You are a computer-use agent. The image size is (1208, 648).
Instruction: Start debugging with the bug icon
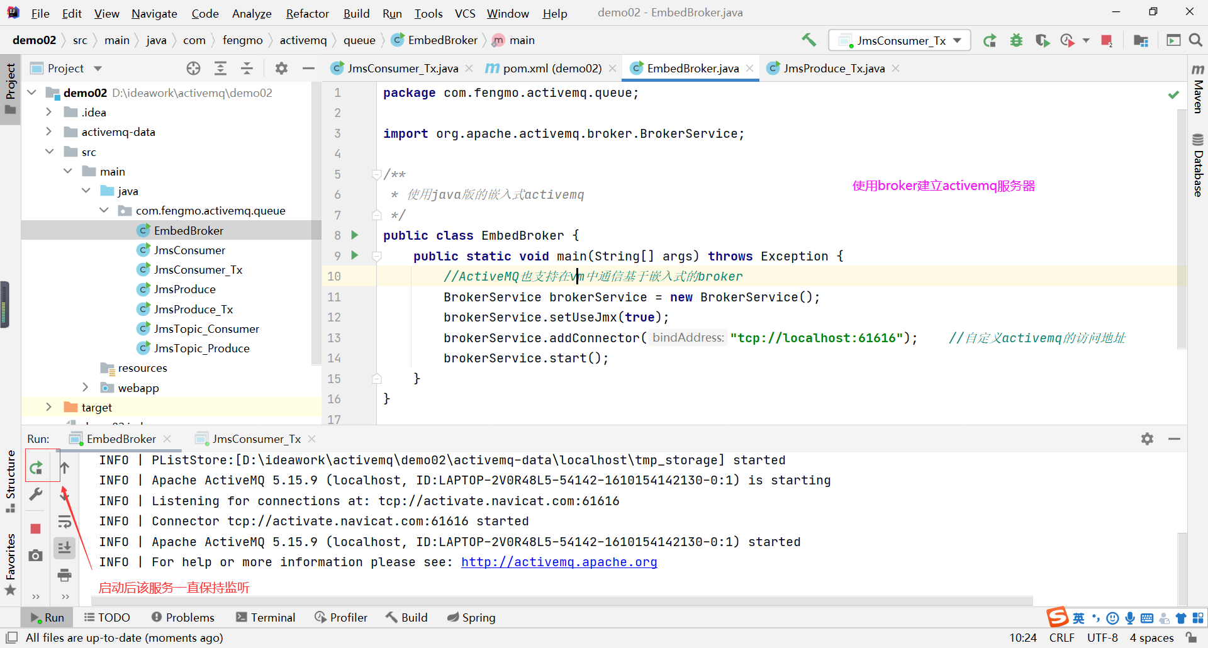(1016, 40)
